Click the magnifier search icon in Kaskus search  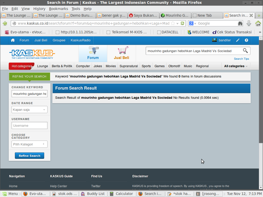[x=245, y=51]
